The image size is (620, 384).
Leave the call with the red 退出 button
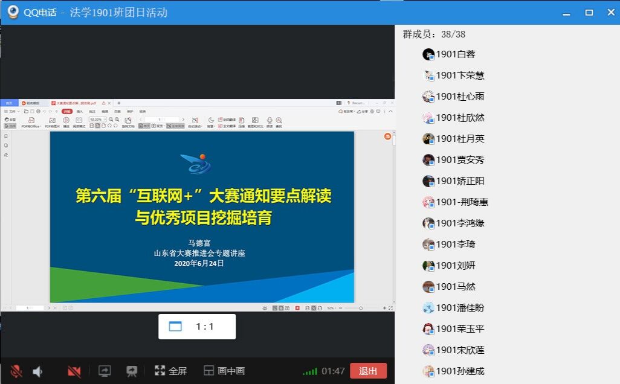coord(368,371)
